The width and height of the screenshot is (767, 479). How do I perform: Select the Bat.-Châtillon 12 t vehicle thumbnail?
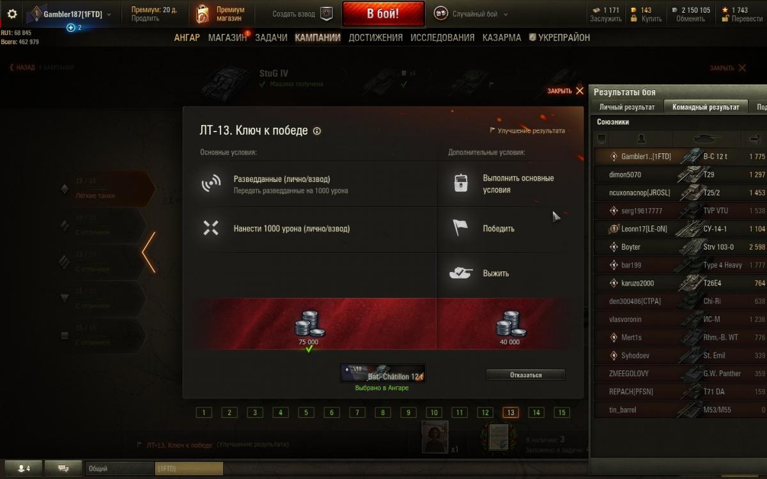[x=382, y=373]
